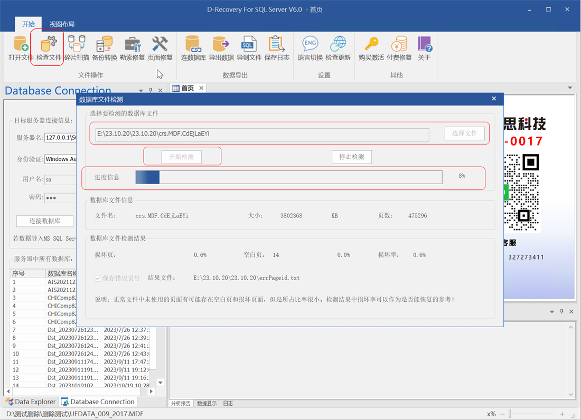Screen dimensions: 581x420
Task: Click the output panel scroll down arrow
Action: (x=570, y=395)
